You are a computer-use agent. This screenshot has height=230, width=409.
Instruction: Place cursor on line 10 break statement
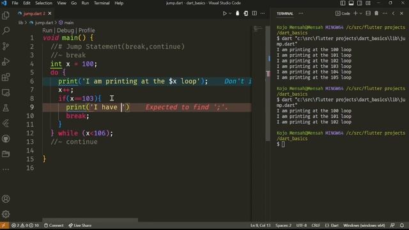point(77,116)
